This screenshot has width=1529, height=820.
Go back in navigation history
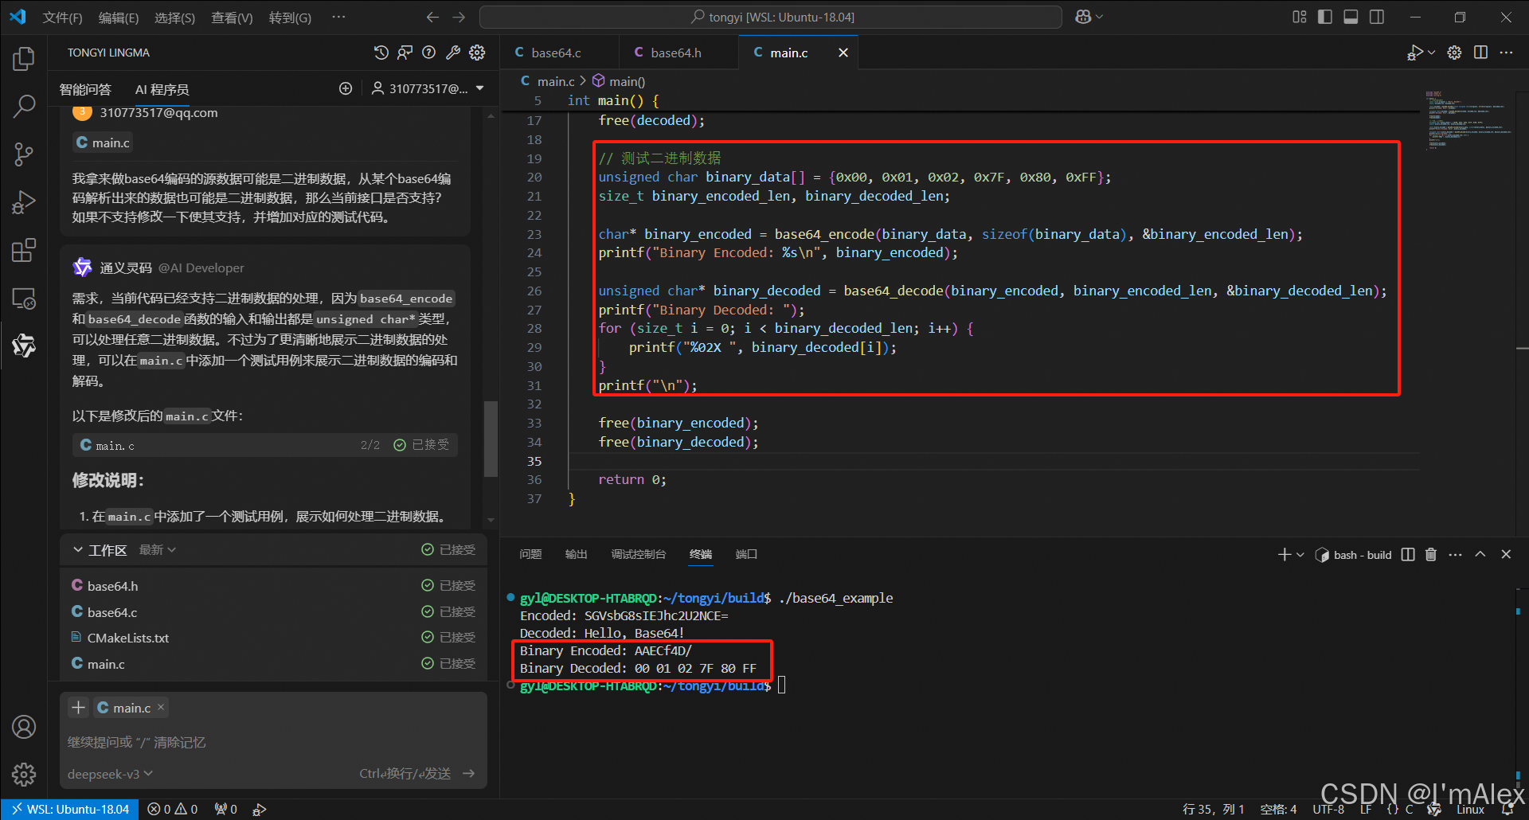pos(432,17)
